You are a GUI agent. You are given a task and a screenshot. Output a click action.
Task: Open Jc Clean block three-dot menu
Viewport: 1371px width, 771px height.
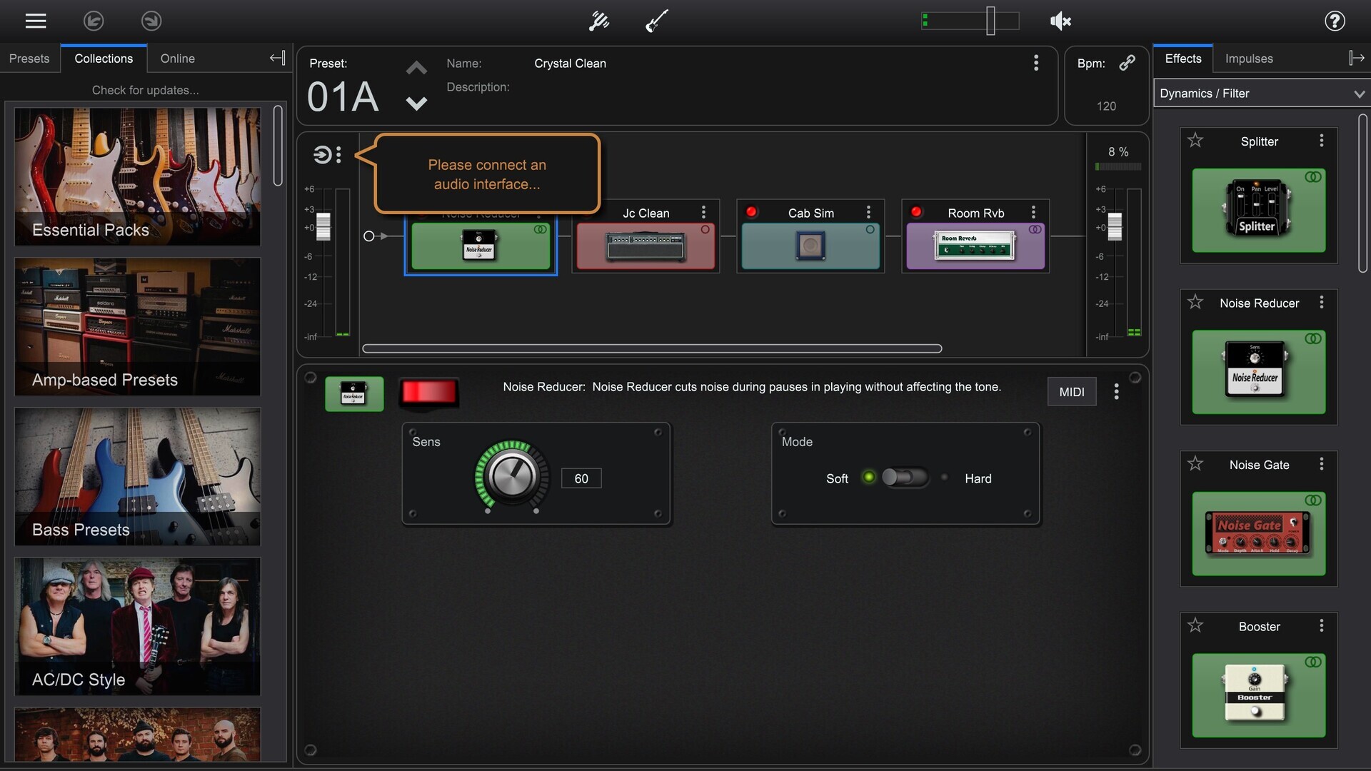click(703, 212)
